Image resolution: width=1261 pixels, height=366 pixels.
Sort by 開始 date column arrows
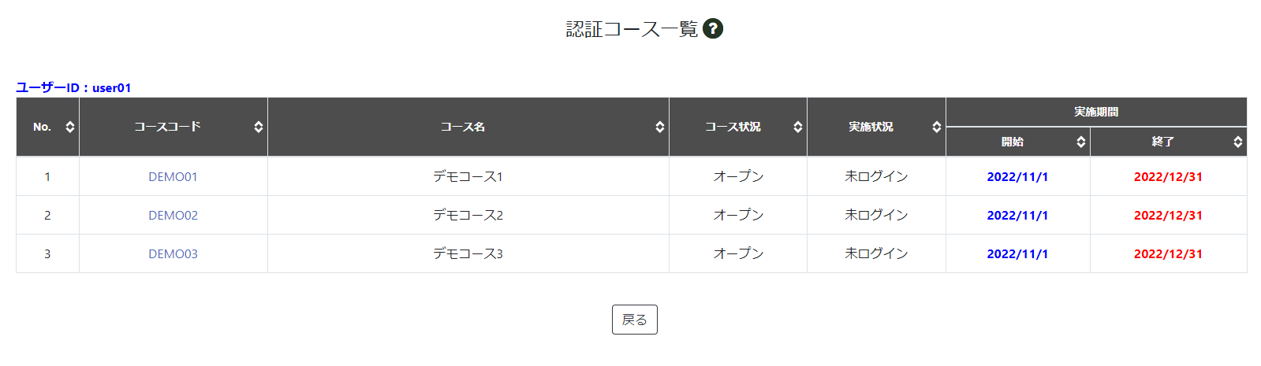click(1081, 142)
